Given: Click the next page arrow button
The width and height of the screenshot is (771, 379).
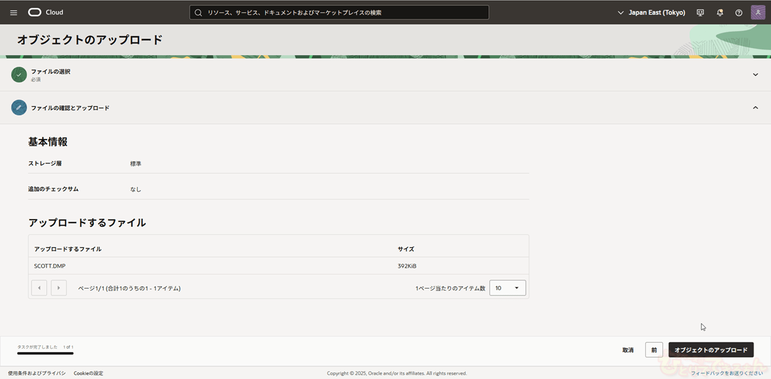Looking at the screenshot, I should click(x=58, y=288).
